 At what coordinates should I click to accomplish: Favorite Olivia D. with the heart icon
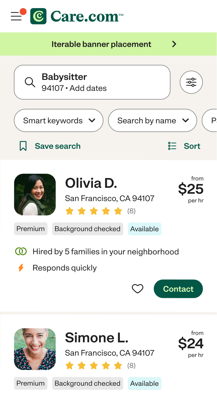pos(138,289)
